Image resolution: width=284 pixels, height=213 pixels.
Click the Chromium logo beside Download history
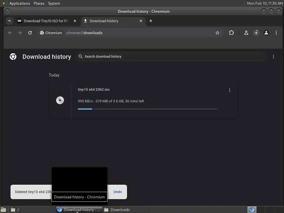pyautogui.click(x=13, y=57)
